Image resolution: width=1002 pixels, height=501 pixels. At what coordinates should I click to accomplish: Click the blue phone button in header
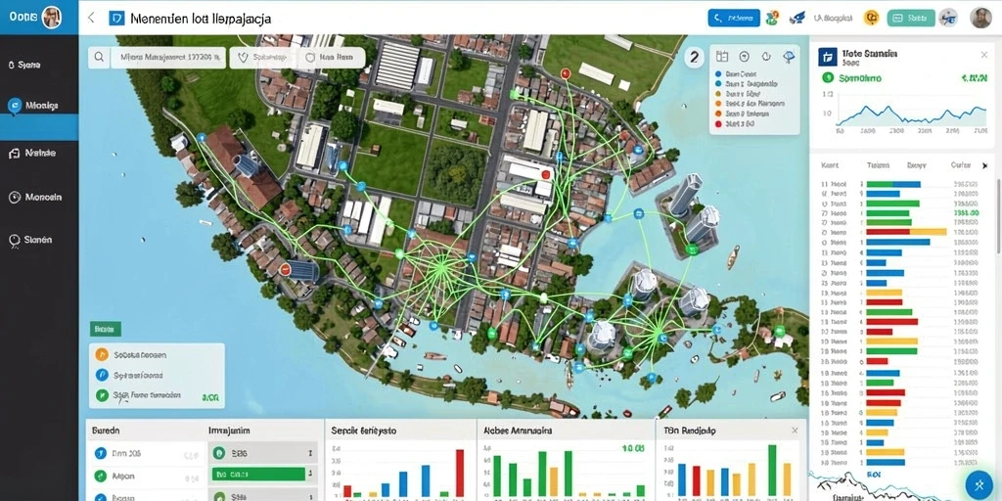[734, 18]
